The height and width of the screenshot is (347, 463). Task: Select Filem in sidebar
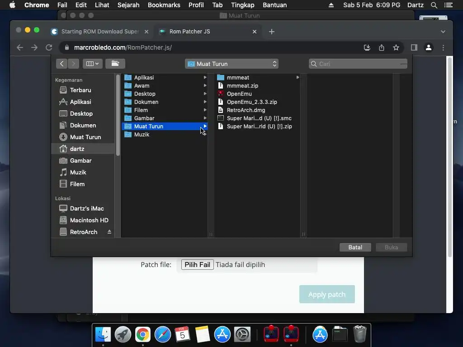[83, 184]
